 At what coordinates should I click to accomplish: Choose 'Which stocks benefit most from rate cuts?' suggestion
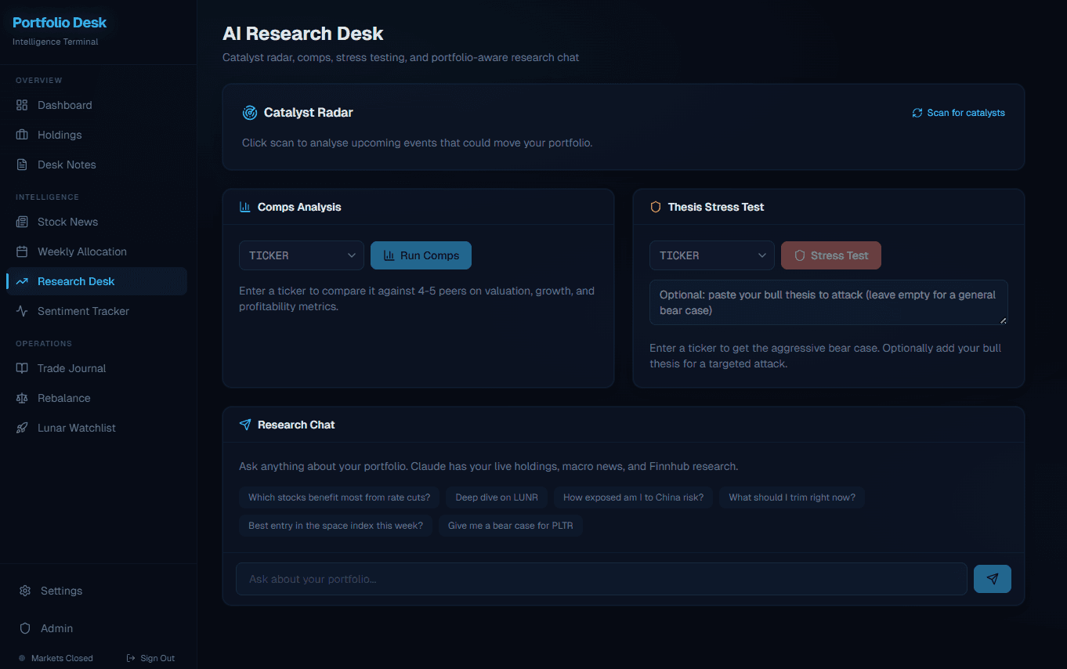pos(339,497)
